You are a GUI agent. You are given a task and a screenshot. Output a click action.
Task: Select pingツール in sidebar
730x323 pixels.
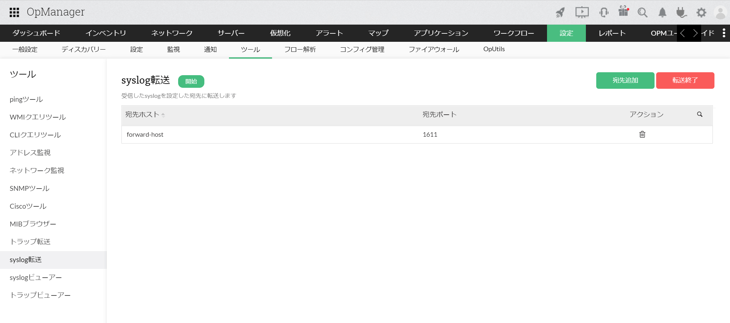[x=26, y=99]
